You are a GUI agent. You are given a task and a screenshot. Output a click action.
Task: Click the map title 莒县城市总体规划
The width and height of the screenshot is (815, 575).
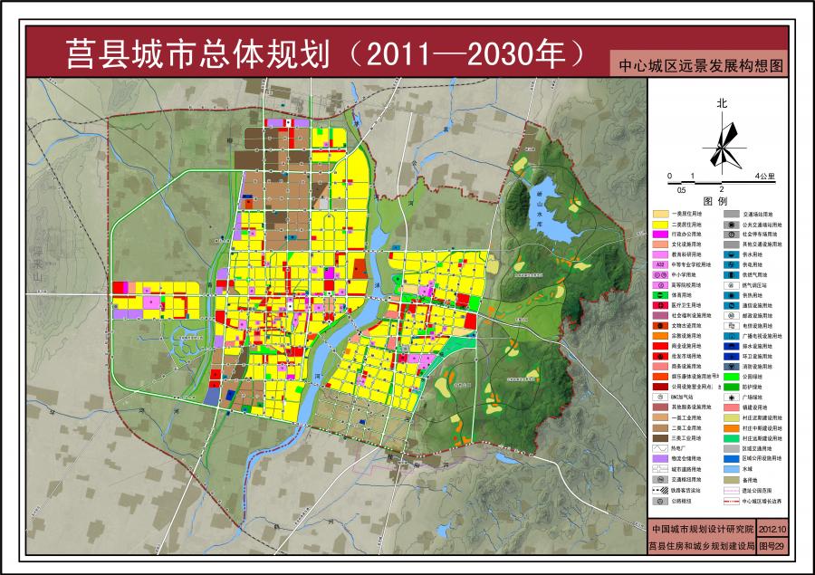tap(198, 54)
